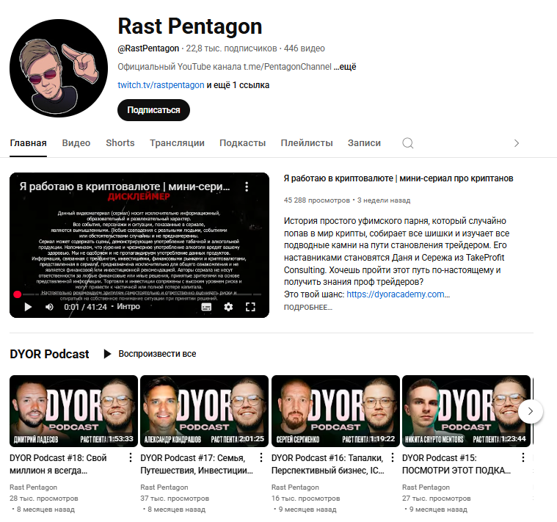Toggle subtitles on the featured video
The width and height of the screenshot is (557, 522).
[x=206, y=307]
